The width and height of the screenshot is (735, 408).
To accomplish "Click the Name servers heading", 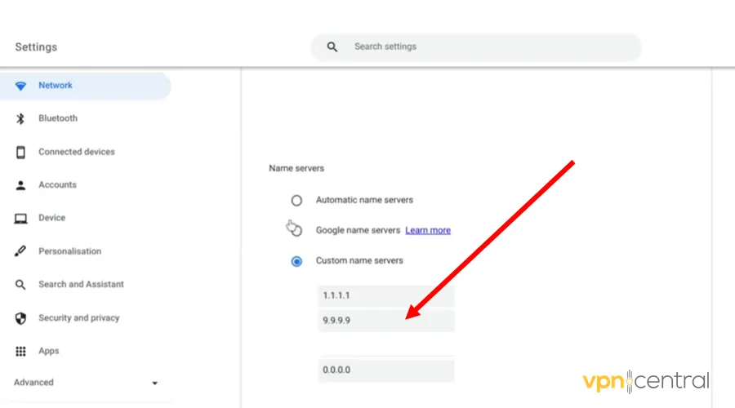I will coord(296,168).
